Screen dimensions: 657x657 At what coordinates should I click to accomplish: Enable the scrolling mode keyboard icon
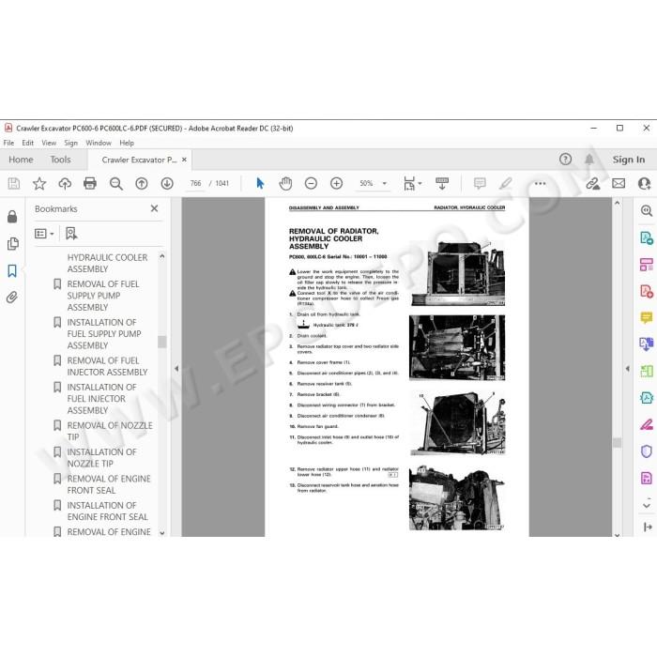click(442, 184)
